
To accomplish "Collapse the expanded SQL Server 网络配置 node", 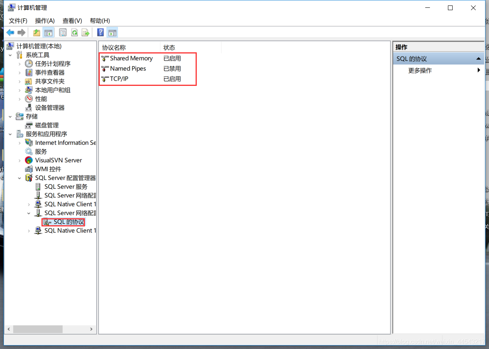I will point(29,213).
